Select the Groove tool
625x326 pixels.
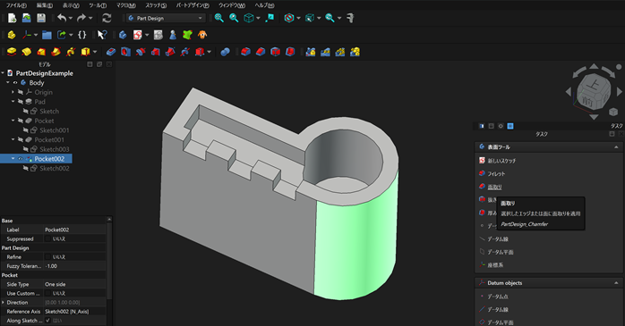141,52
